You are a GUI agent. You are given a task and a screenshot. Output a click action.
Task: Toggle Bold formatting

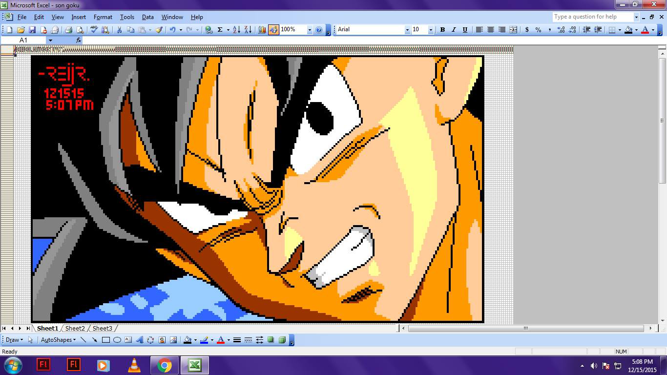442,30
